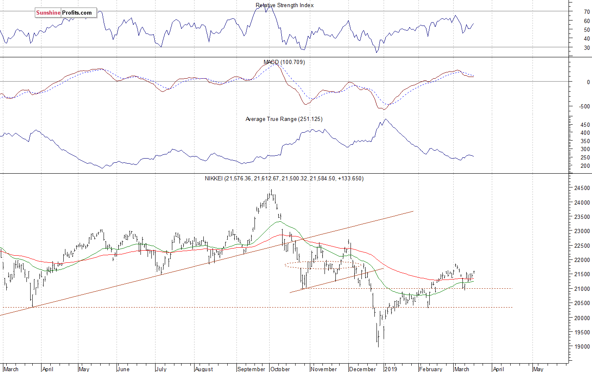This screenshot has width=592, height=372.
Task: Click the first May label on the time axis
Action: [84, 369]
